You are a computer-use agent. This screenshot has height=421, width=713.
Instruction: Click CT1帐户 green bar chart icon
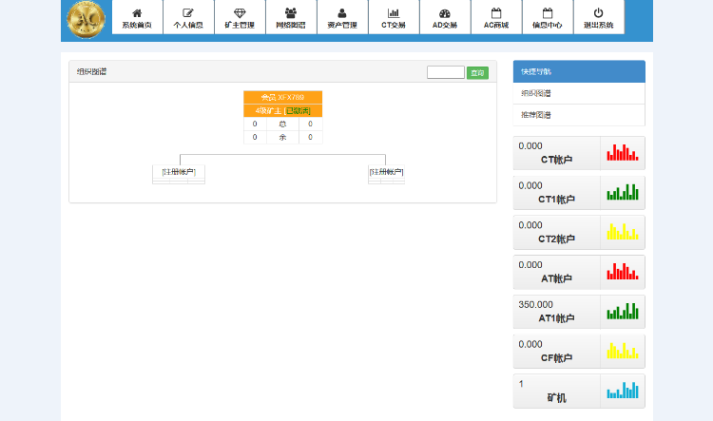(x=623, y=192)
